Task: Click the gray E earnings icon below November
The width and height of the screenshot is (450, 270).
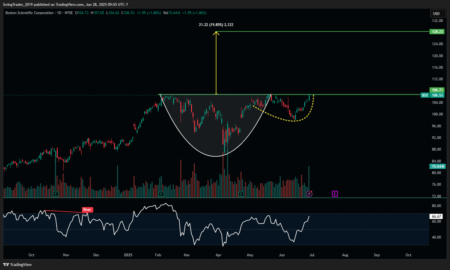Action: (55, 194)
